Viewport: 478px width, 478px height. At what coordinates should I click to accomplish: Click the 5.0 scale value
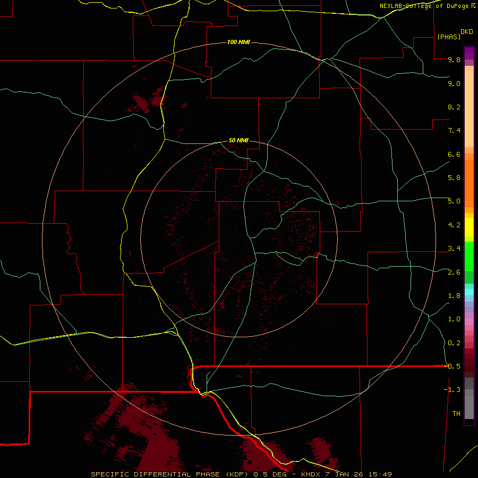pyautogui.click(x=454, y=201)
